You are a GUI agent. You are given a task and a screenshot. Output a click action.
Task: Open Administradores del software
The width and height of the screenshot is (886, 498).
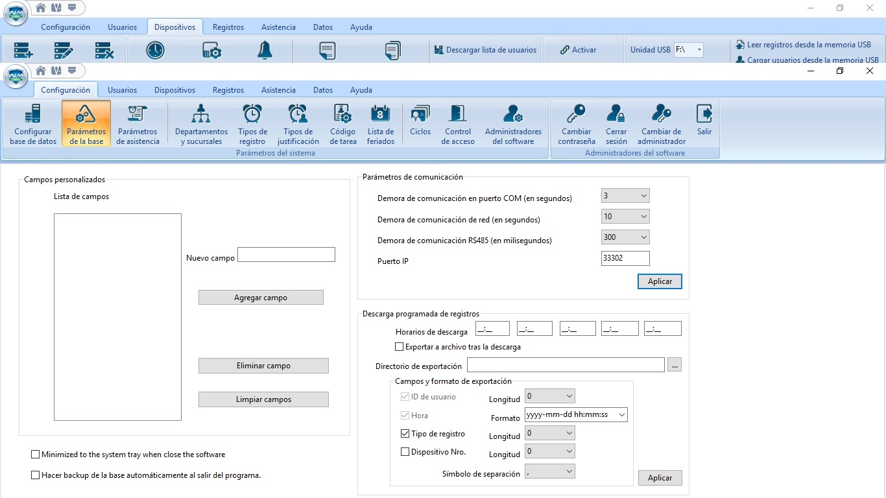(513, 124)
